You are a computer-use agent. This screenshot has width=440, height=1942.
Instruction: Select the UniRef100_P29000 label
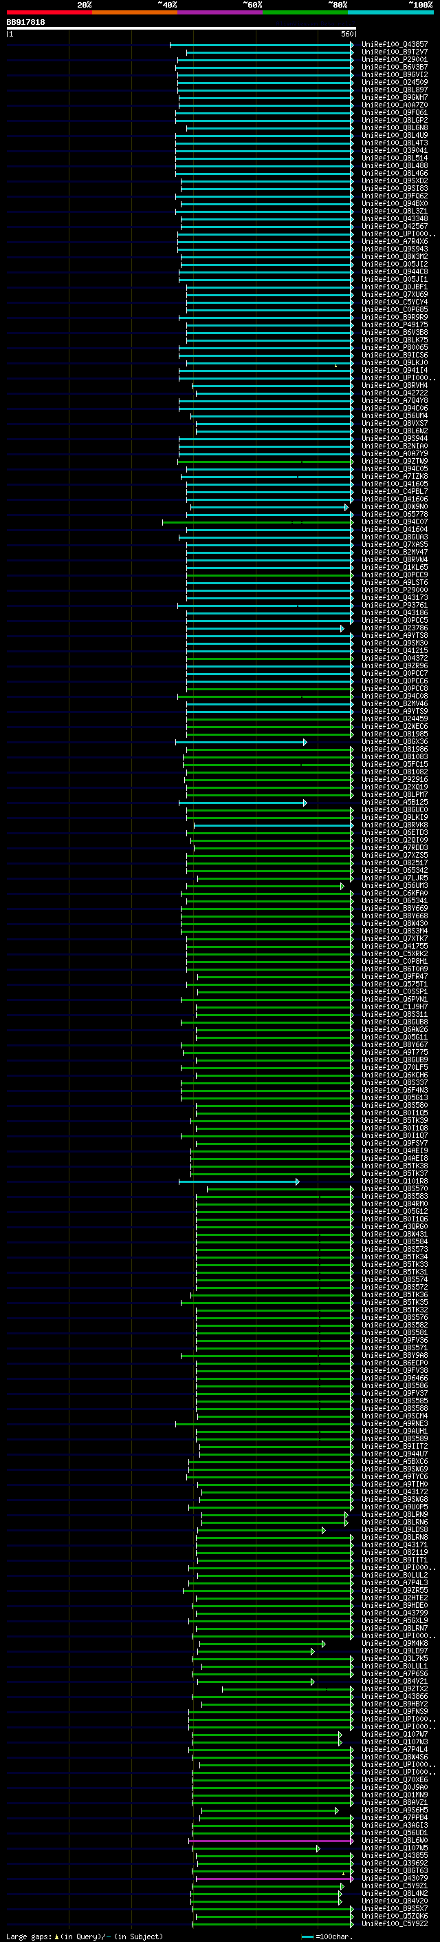(394, 590)
